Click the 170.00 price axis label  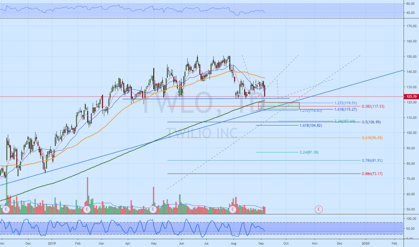point(411,26)
